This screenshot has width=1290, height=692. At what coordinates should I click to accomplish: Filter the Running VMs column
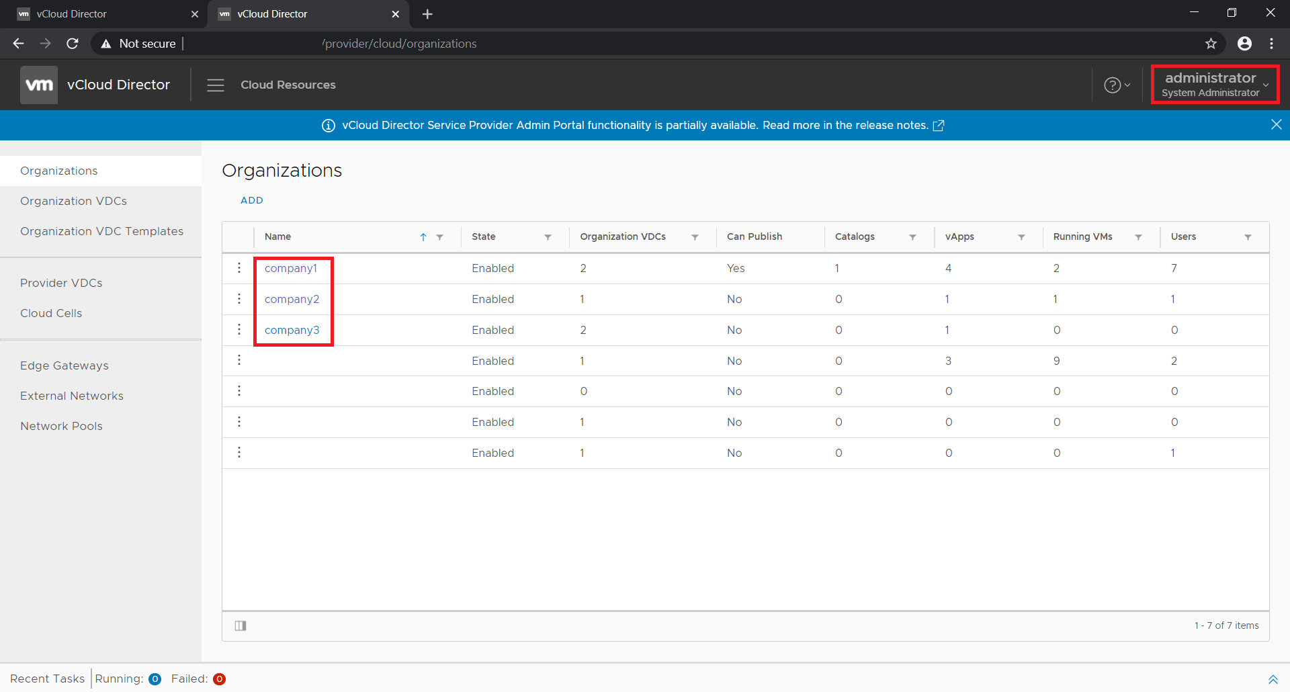pos(1139,237)
